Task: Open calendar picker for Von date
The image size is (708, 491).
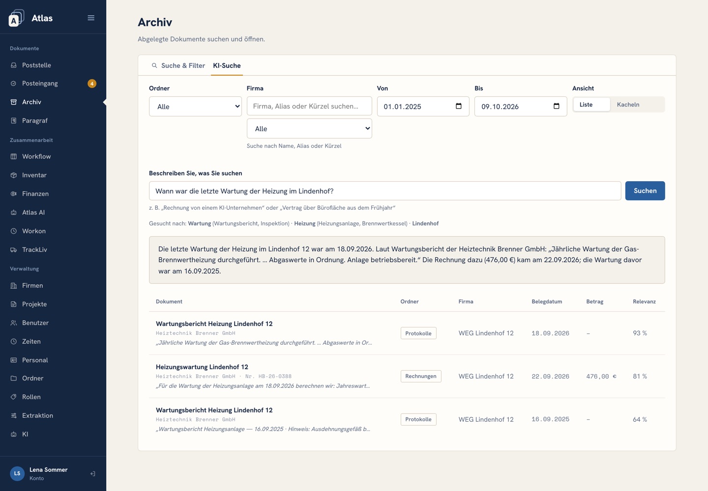Action: 459,106
